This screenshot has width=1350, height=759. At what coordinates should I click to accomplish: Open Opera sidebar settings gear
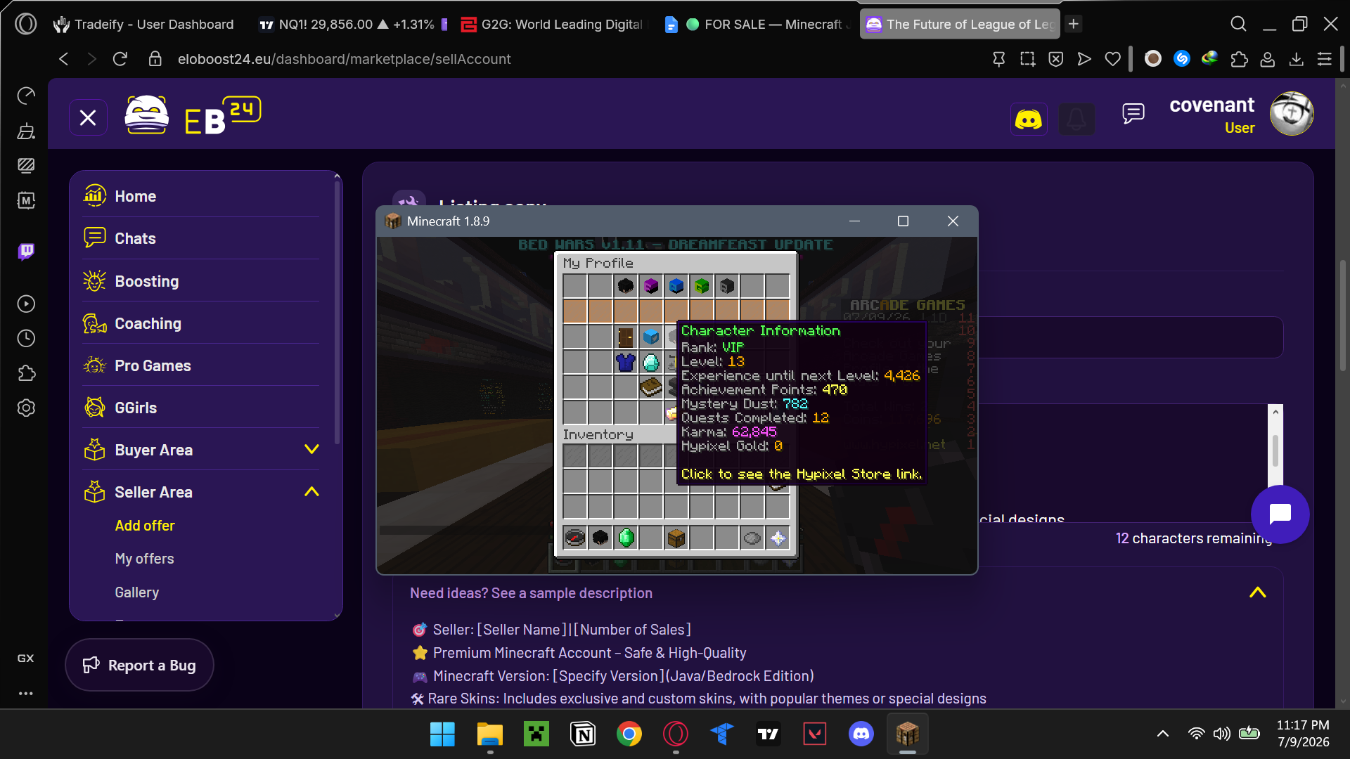pos(26,408)
